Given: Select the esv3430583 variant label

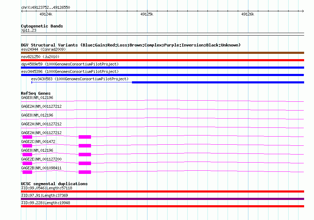Looking at the screenshot, I should point(80,79).
